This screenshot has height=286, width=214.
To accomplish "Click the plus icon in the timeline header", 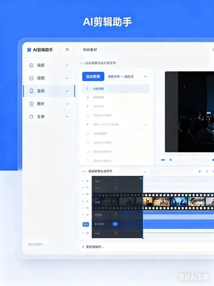I will (x=145, y=172).
